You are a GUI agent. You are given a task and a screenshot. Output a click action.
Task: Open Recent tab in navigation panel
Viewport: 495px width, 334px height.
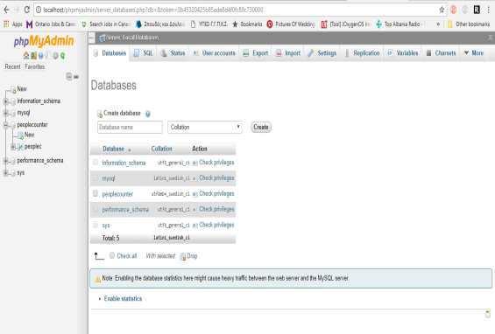point(12,66)
